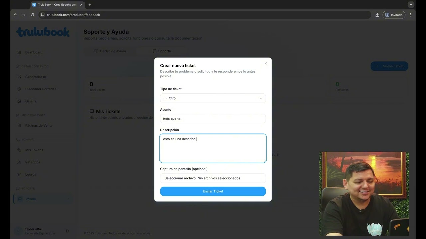The height and width of the screenshot is (239, 426).
Task: Open the browser three-dot menu
Action: point(410,15)
